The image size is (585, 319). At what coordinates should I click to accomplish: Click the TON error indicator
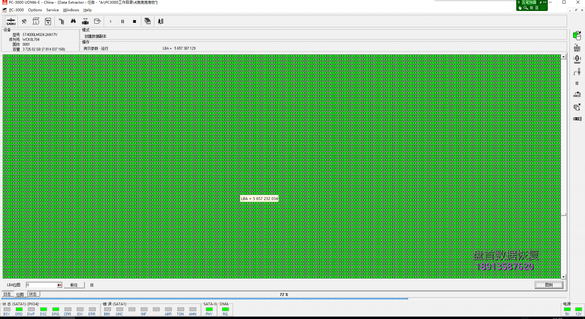coord(181,309)
